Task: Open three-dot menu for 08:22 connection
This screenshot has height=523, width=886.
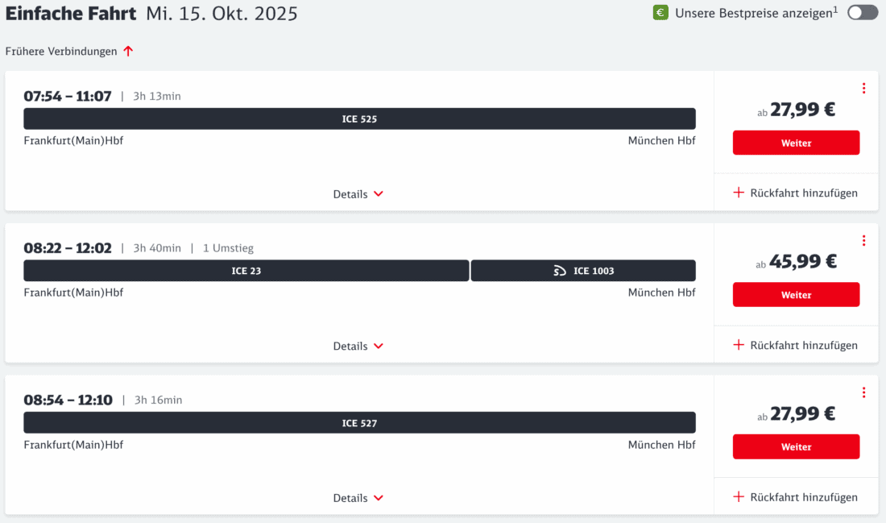Action: (x=863, y=241)
